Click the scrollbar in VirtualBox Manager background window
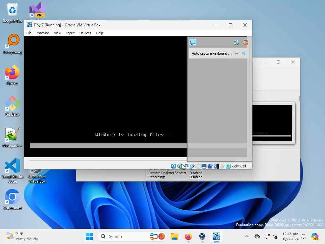 click(300, 99)
